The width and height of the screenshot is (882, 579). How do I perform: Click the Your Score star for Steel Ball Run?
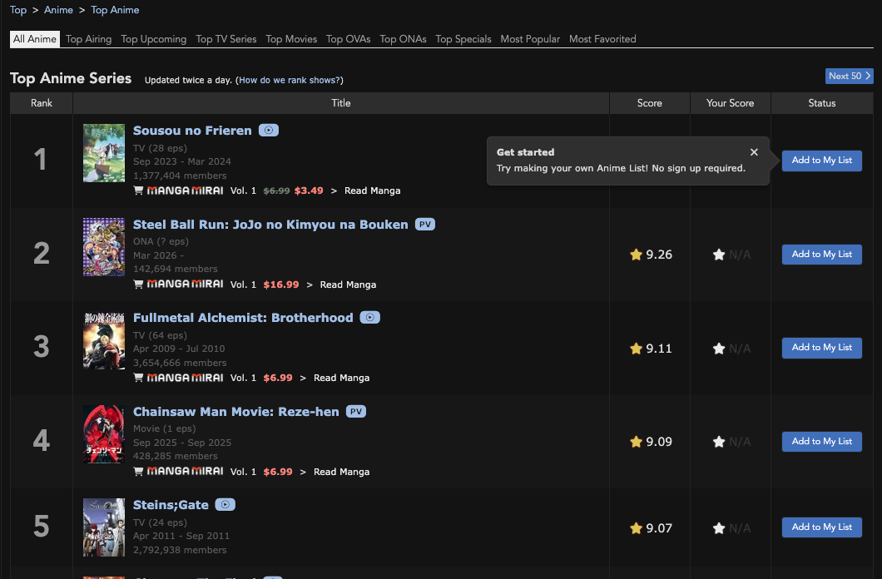tap(719, 255)
